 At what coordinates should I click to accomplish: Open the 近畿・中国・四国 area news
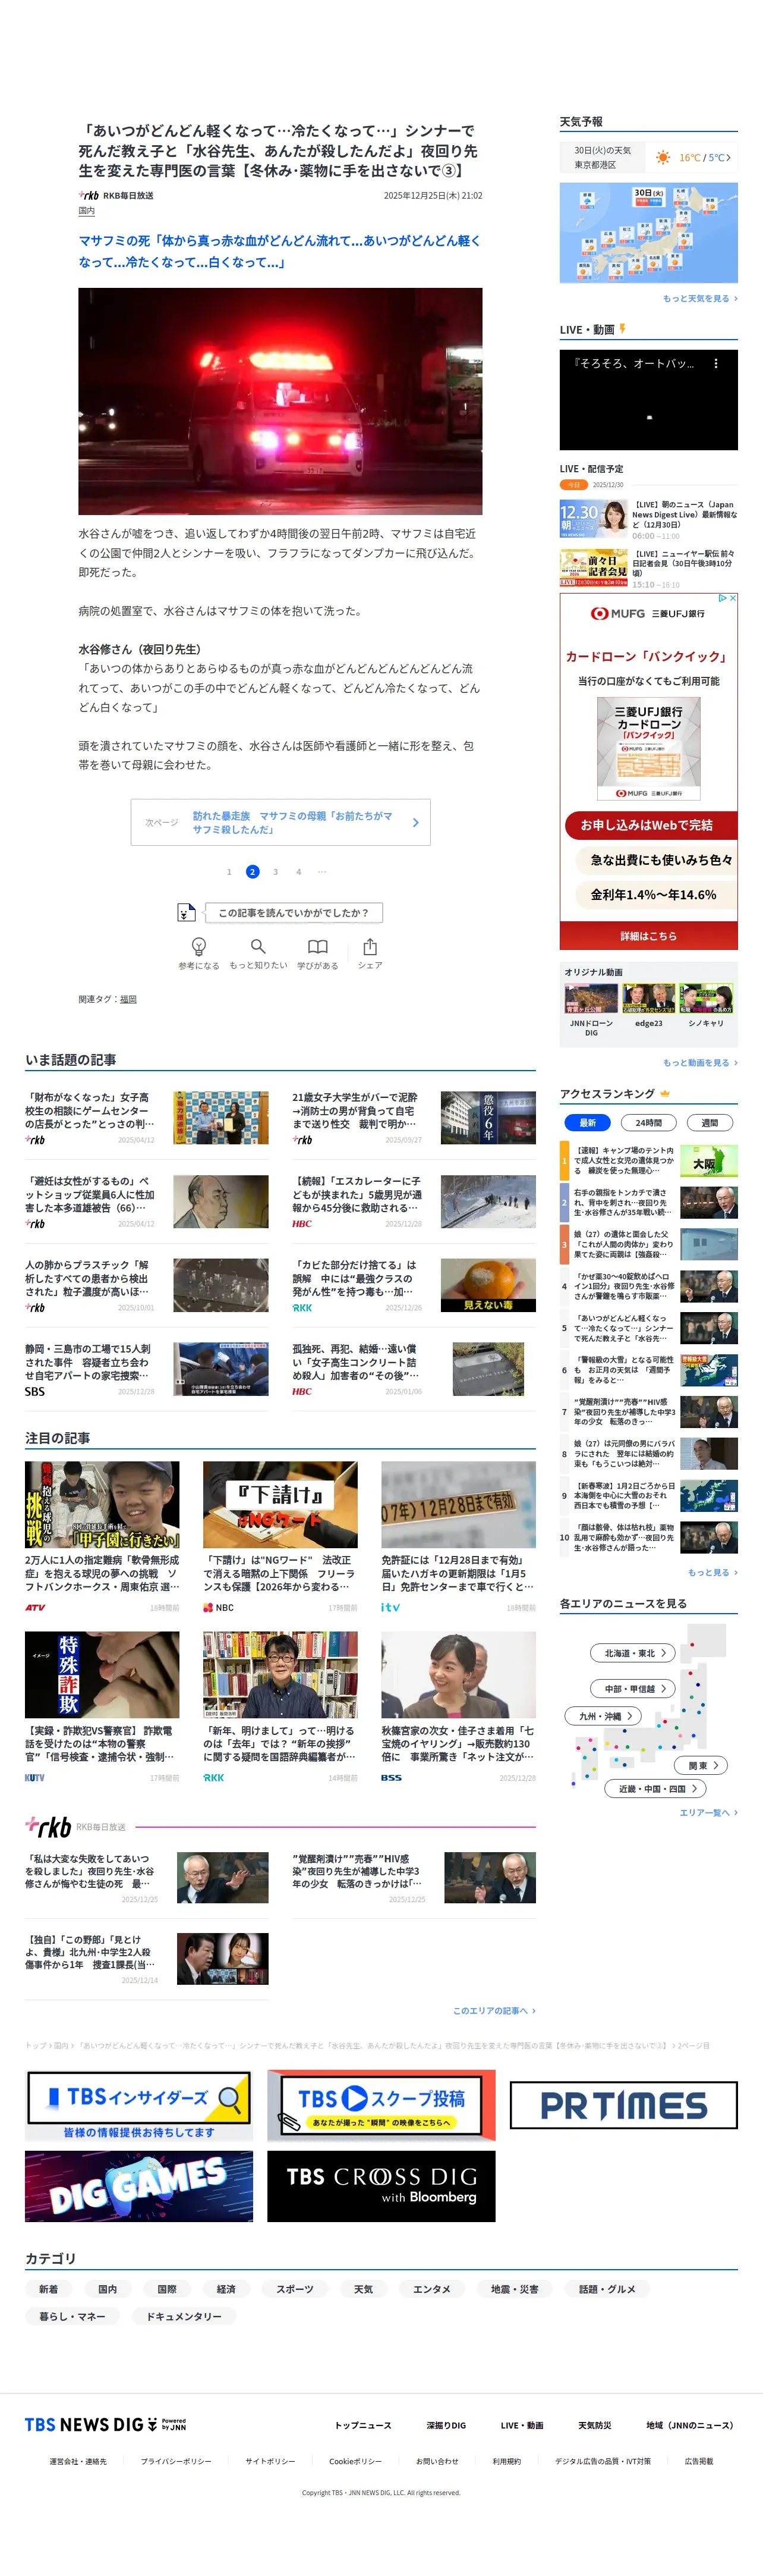coord(656,1788)
